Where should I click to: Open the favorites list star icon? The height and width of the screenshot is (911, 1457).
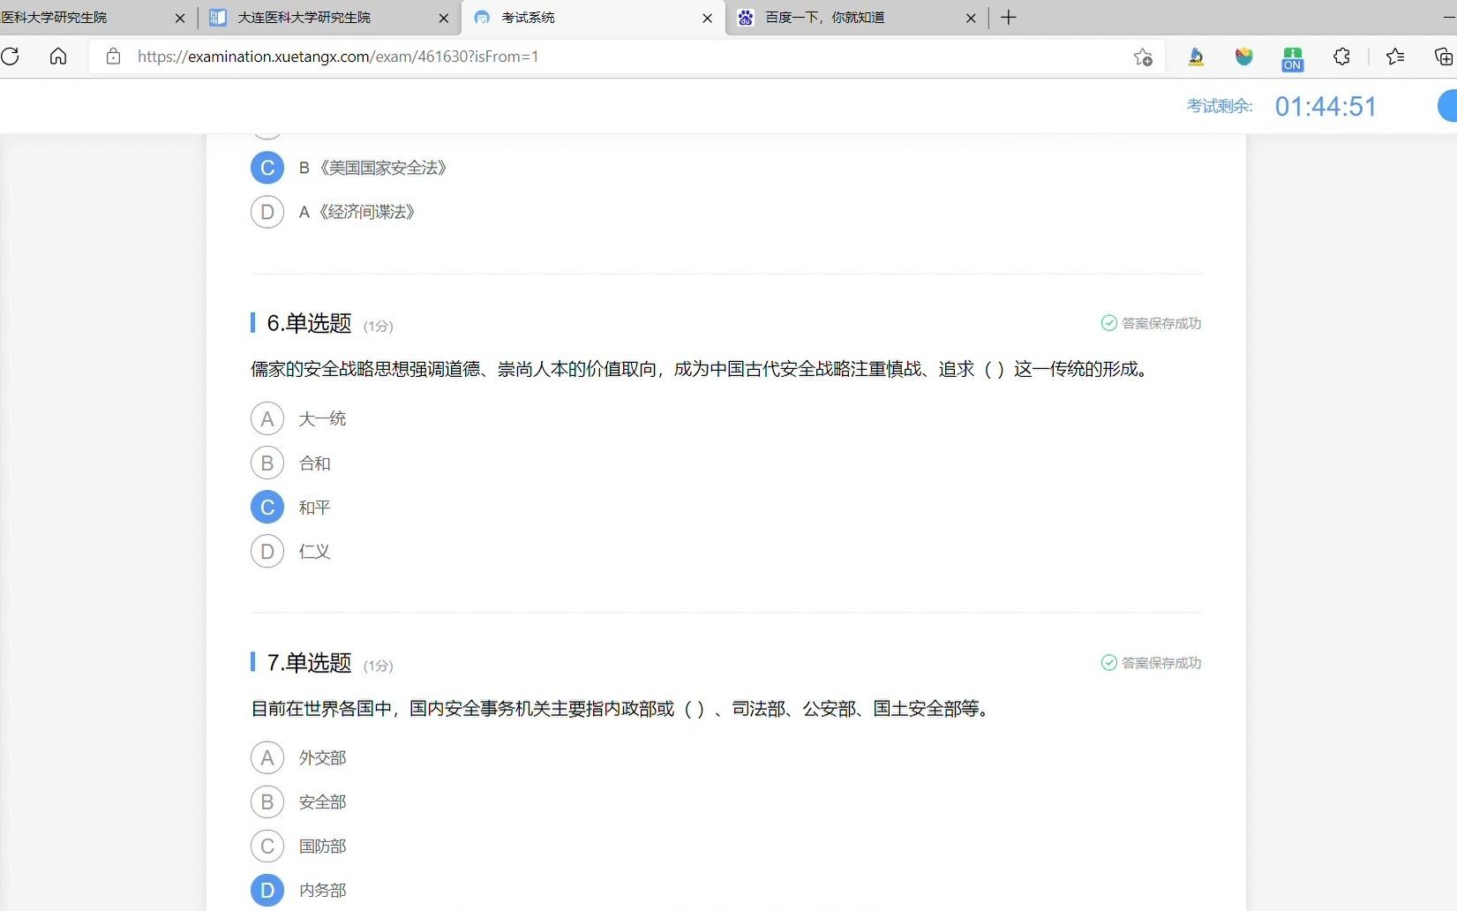(1395, 56)
